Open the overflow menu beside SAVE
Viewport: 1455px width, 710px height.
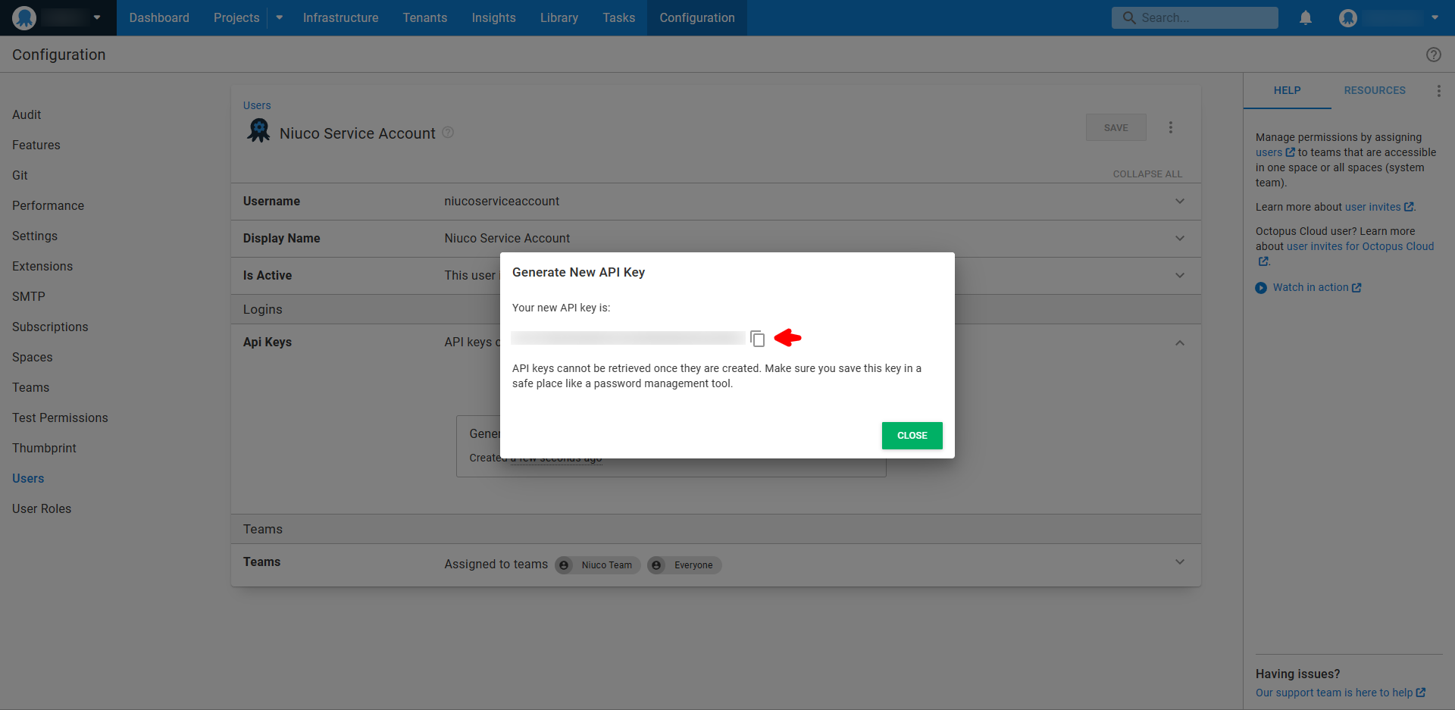point(1170,127)
